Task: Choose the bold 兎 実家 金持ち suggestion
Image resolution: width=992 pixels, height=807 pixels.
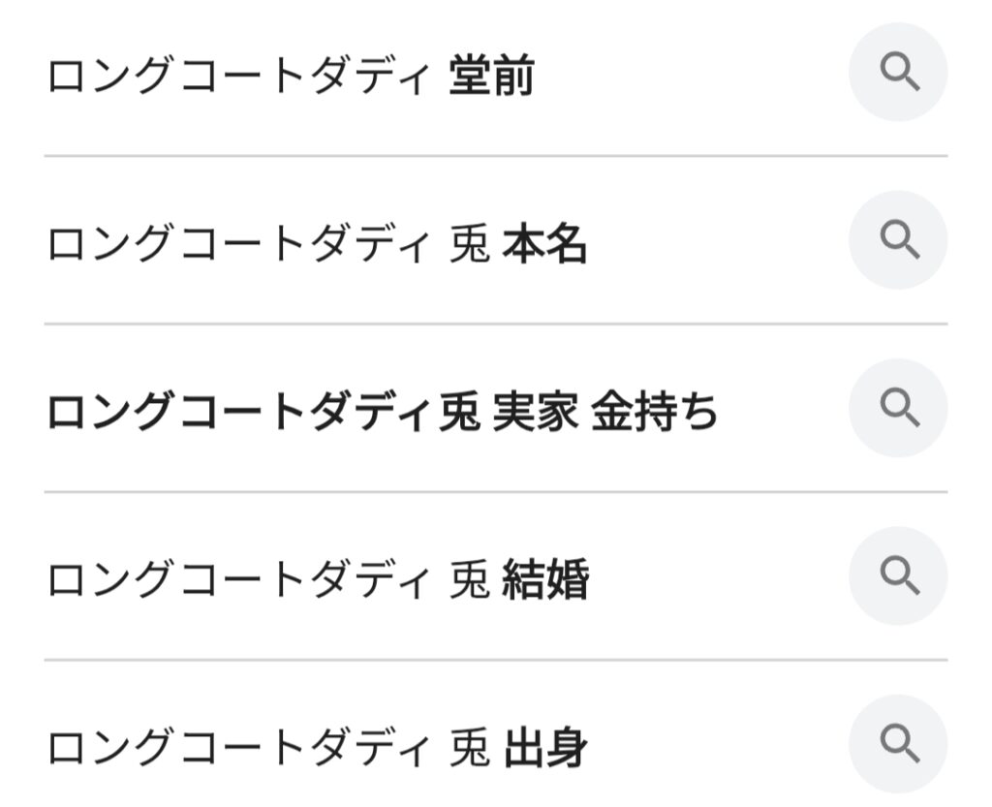Action: [383, 414]
